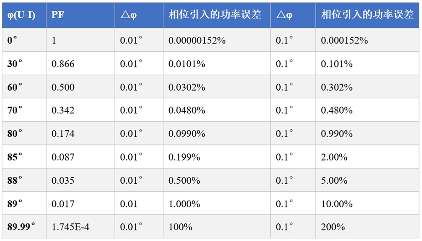Image resolution: width=422 pixels, height=241 pixels.
Task: Click the PF value 0.866
Action: [63, 64]
